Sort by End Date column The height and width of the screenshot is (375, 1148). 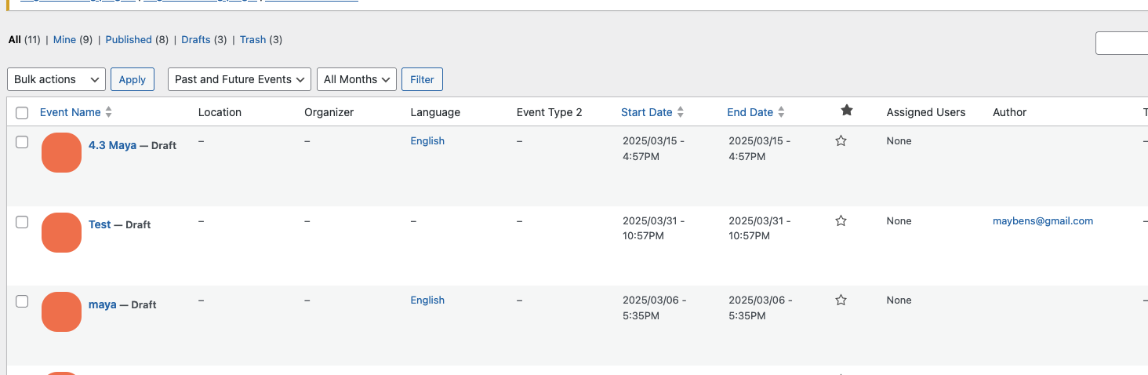750,112
